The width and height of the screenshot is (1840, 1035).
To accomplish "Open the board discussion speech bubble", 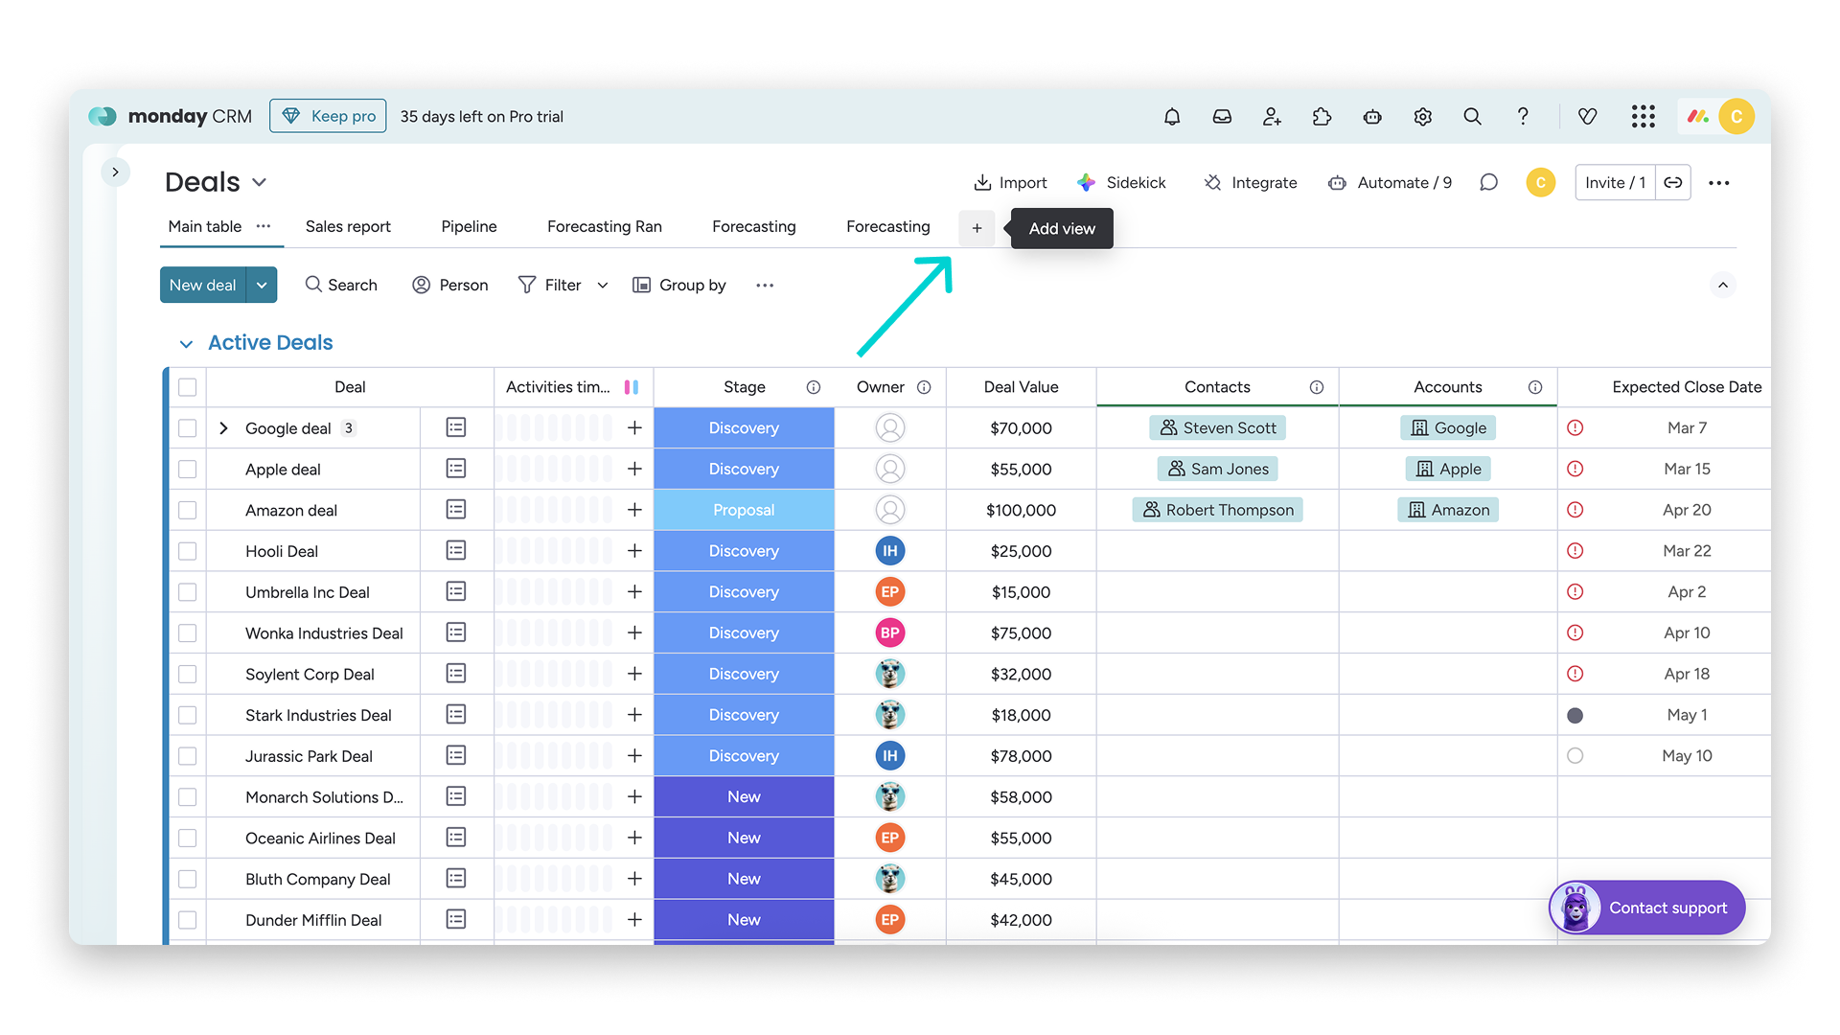I will click(1488, 182).
